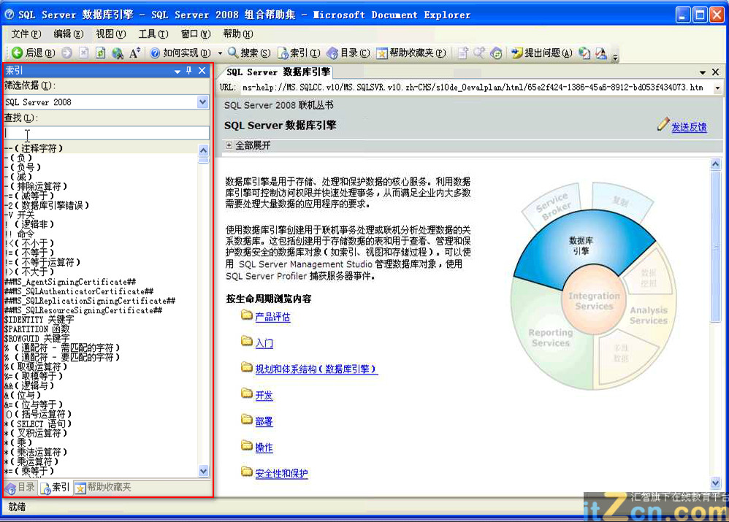729x522 pixels.
Task: Click the Sync with contents toolbar icon
Action: click(x=496, y=53)
